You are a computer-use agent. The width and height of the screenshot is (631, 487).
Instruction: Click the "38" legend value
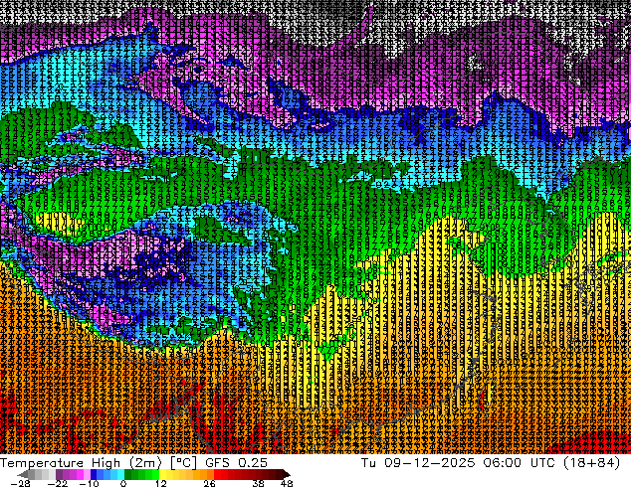[259, 483]
